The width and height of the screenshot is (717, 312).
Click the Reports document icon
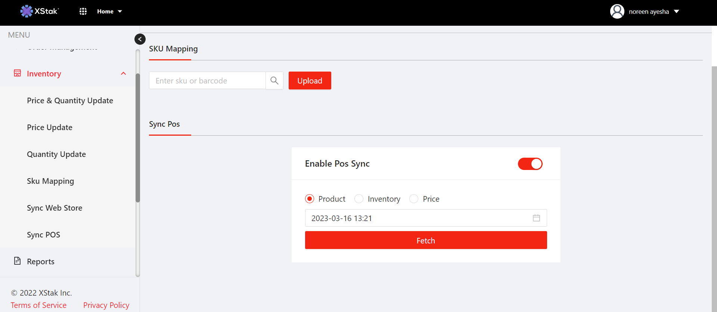pos(18,261)
